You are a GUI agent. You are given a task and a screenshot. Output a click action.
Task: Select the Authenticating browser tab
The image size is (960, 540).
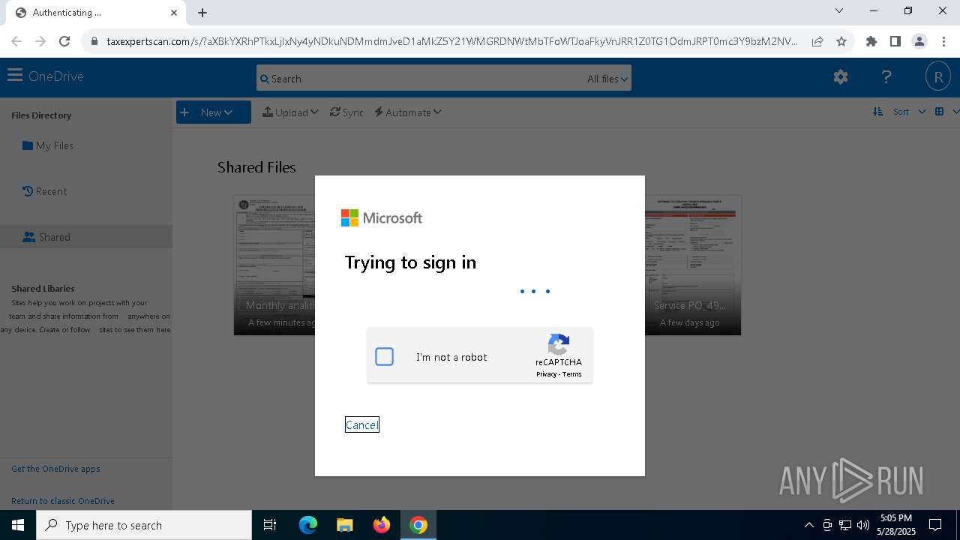tap(96, 13)
